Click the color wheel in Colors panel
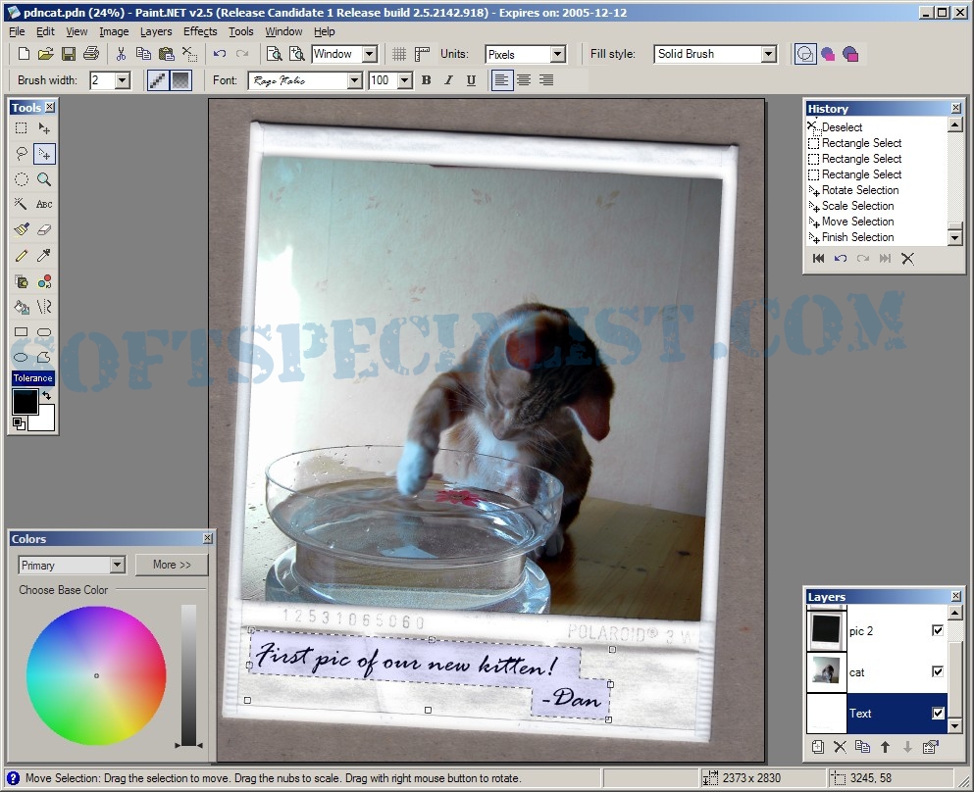 (x=96, y=675)
